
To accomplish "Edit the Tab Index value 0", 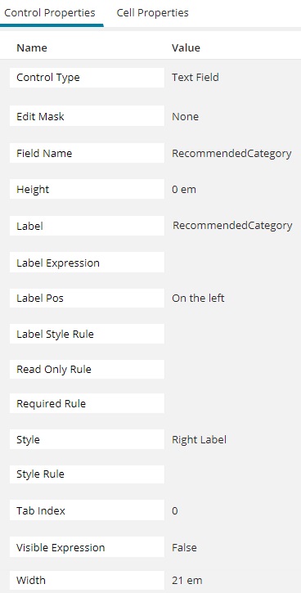I will point(175,511).
